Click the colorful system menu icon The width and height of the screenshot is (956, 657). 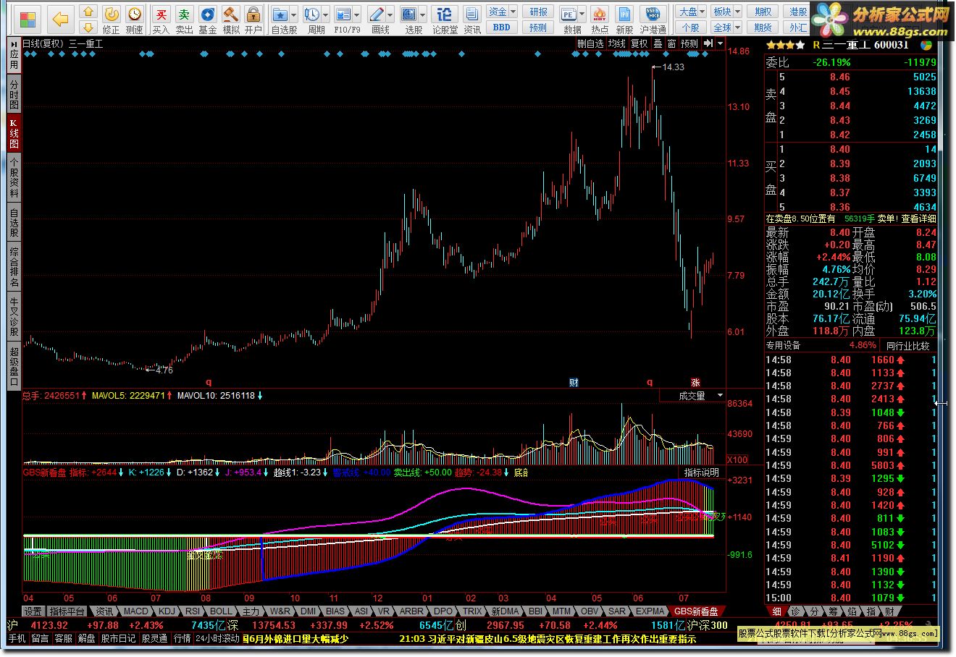pos(27,19)
